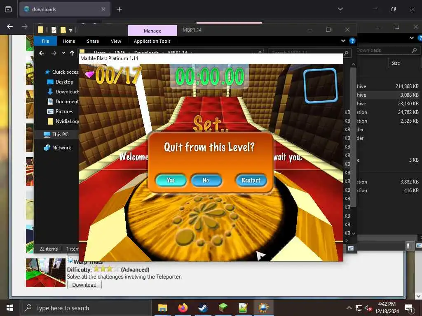Image resolution: width=422 pixels, height=316 pixels.
Task: Click large icons view button in MBP1.14 window
Action: 350,248
